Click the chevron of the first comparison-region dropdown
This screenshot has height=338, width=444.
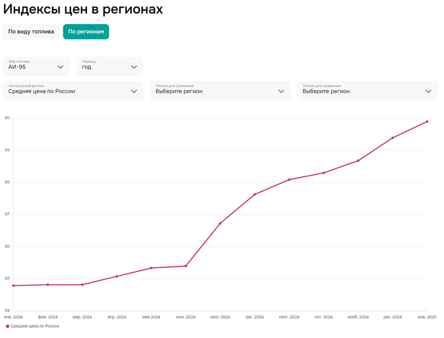click(281, 91)
